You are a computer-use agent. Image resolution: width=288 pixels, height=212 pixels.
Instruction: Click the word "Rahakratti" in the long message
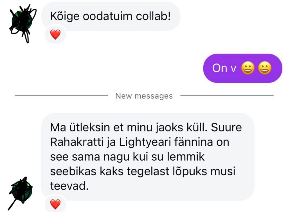click(x=77, y=142)
